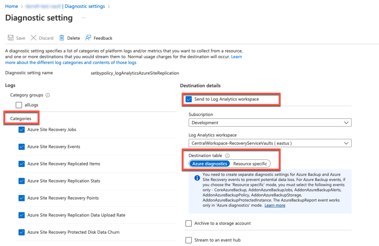Enable the allLogs checkbox
379x246 pixels.
19,105
